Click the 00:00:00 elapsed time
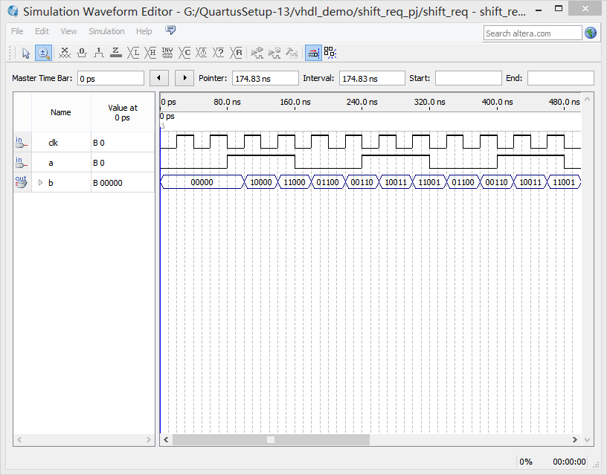This screenshot has width=607, height=475. point(569,462)
